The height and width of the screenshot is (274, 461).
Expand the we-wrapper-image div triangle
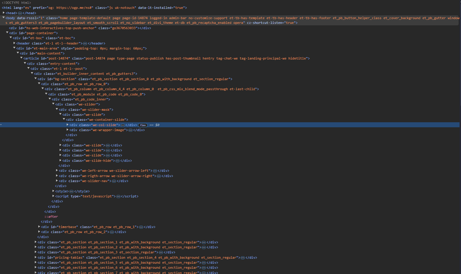click(x=68, y=130)
